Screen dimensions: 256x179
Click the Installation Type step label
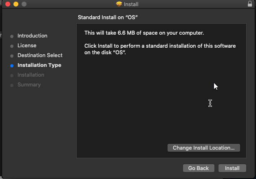point(39,65)
